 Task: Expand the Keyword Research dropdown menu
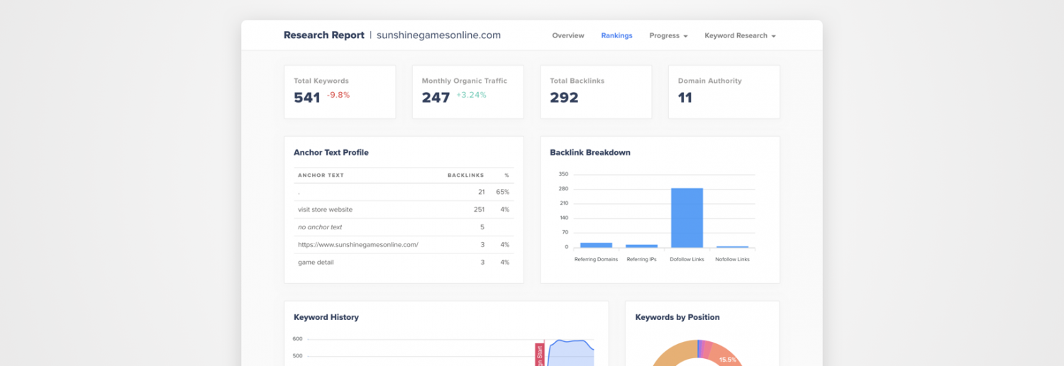[740, 35]
